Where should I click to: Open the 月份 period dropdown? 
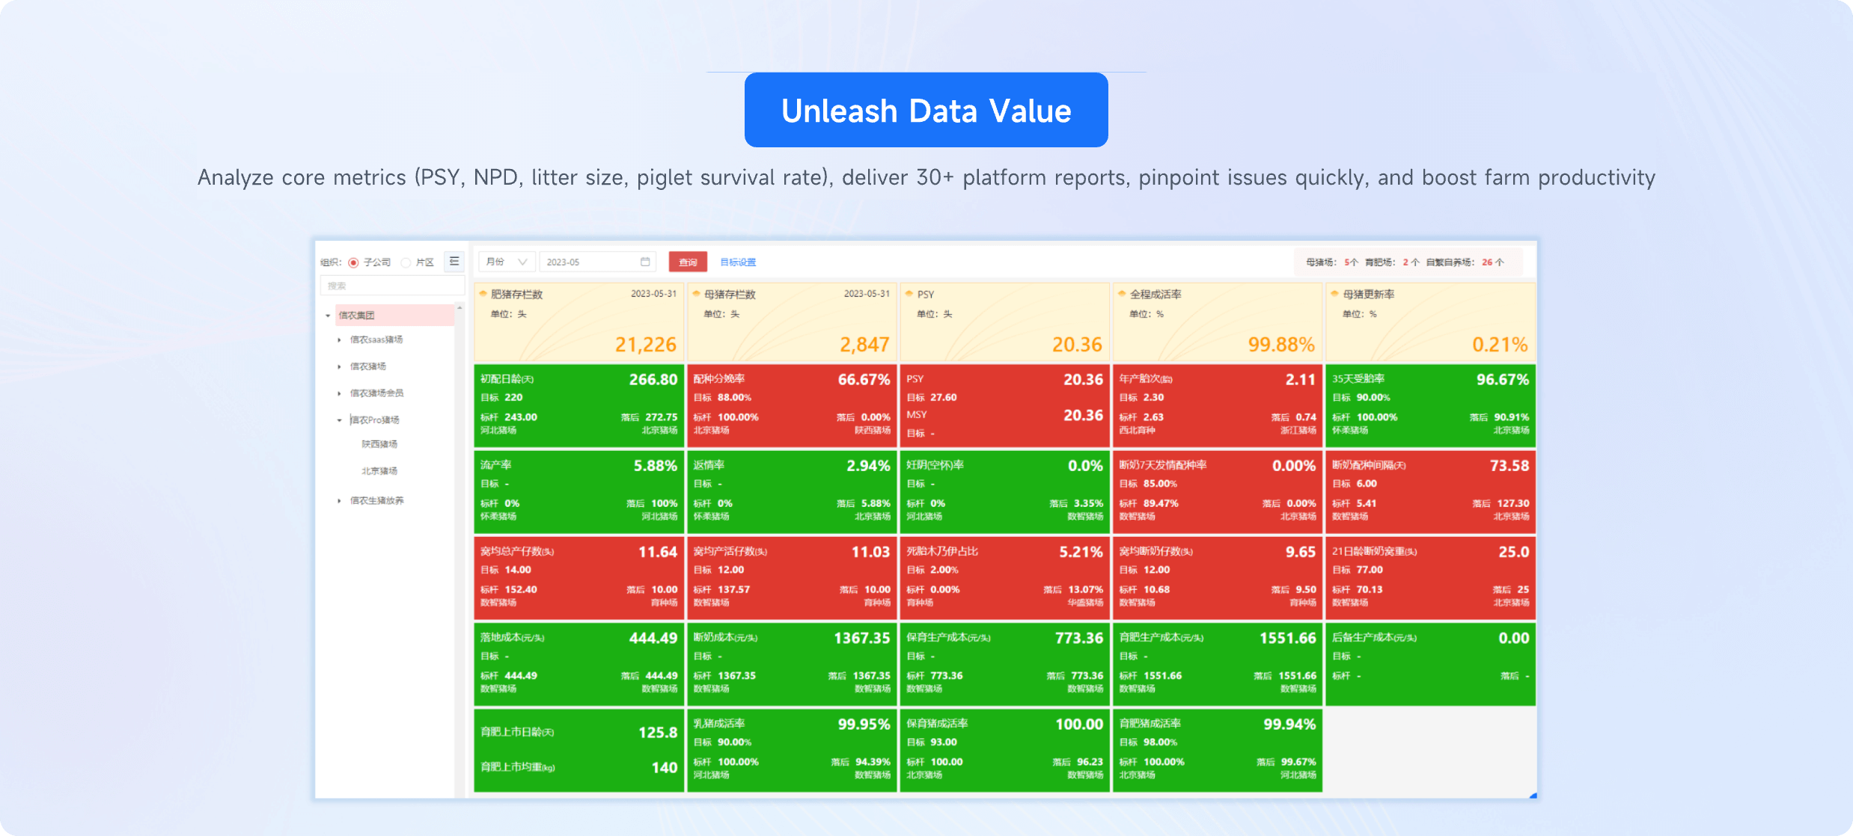(507, 262)
